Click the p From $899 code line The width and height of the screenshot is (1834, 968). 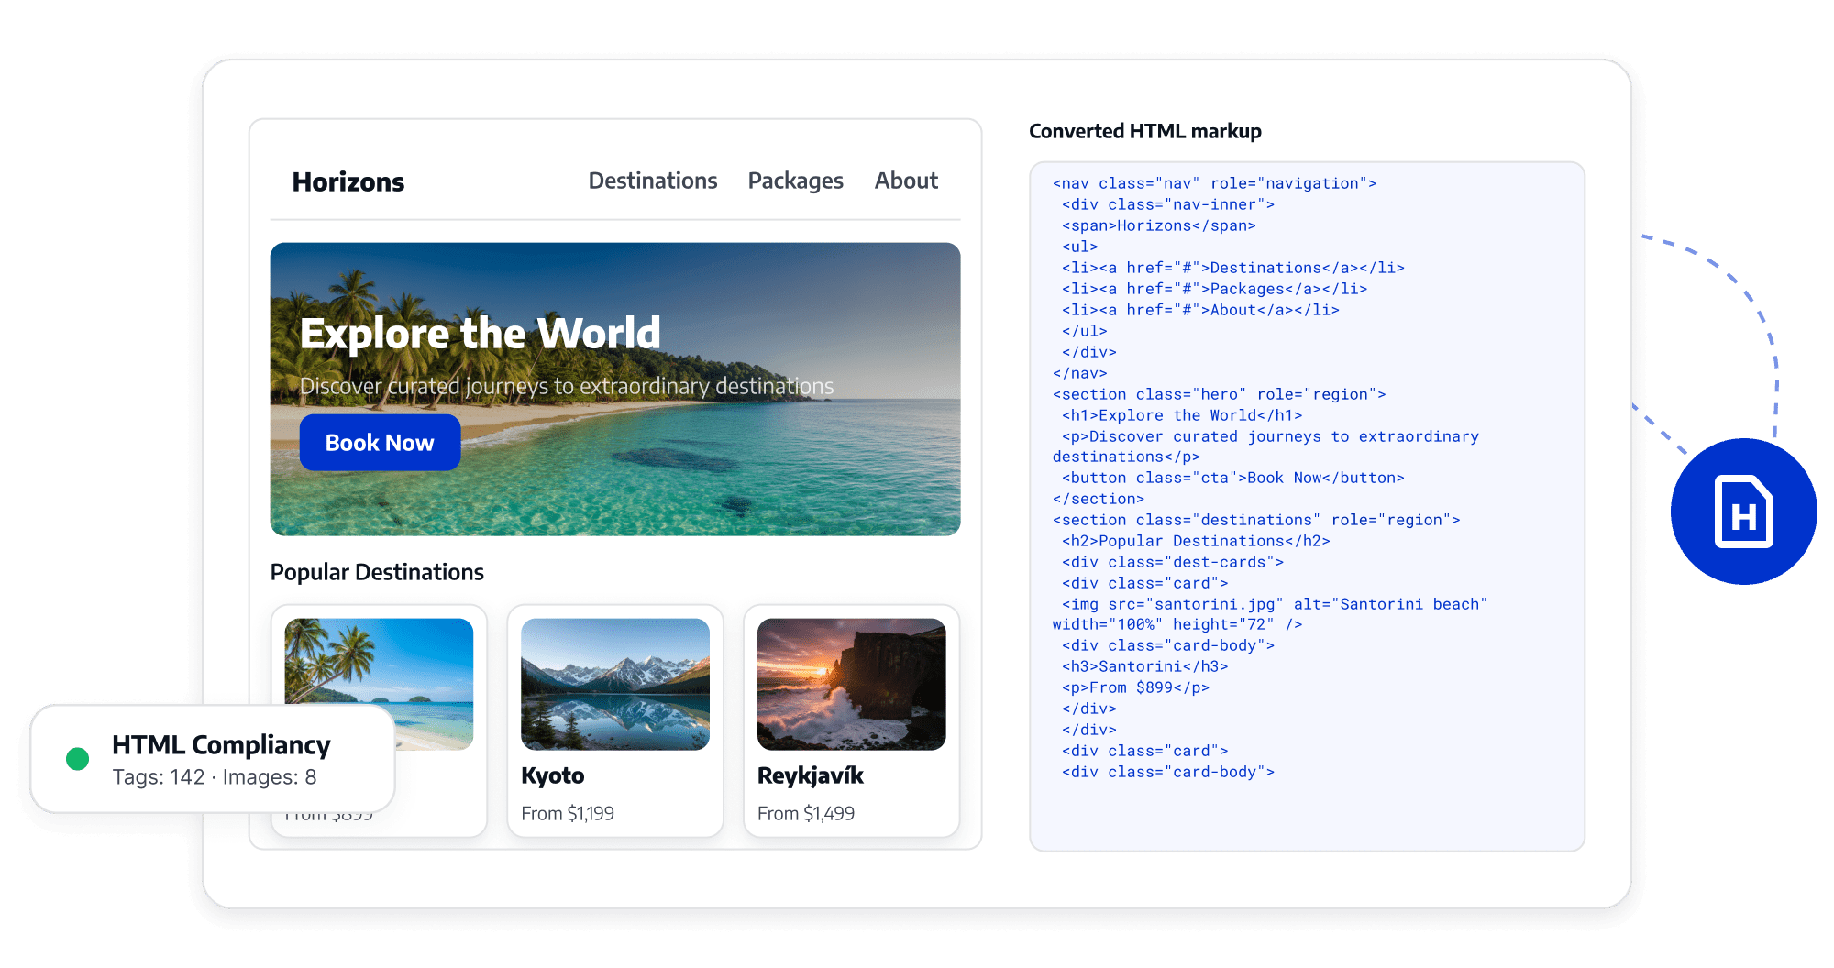coord(1135,687)
